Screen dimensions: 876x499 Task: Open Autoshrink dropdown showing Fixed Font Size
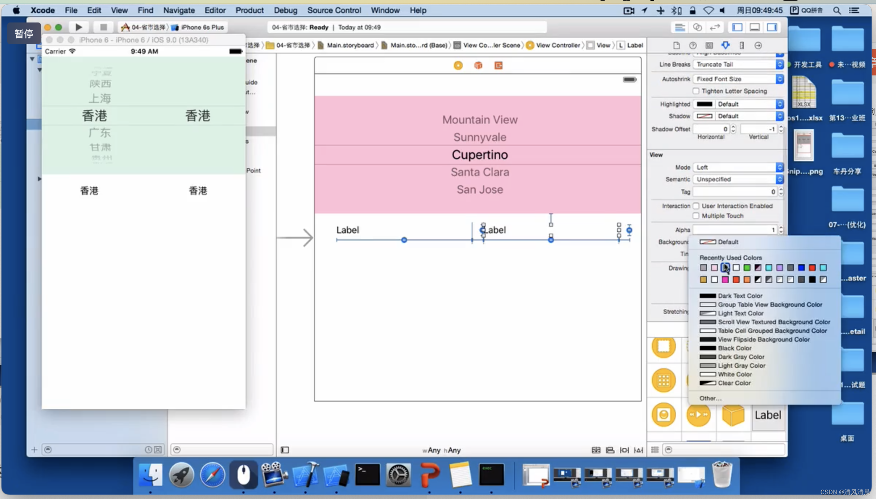(738, 79)
